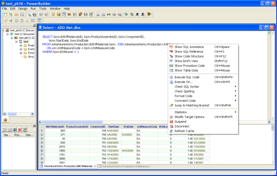Click the workspace tab icon below the tree
This screenshot has width=277, height=176.
click(x=5, y=120)
